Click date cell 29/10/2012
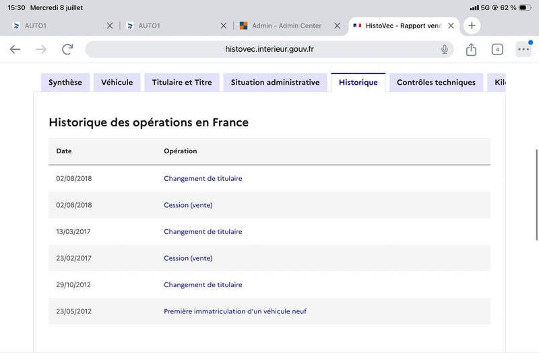Viewport: 539px width, 353px height. coord(73,284)
